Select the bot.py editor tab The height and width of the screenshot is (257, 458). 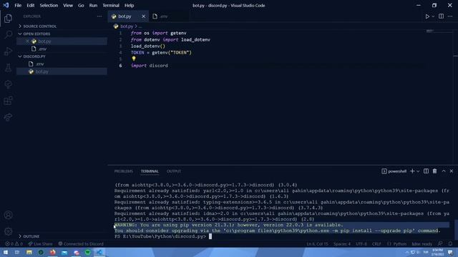click(125, 16)
